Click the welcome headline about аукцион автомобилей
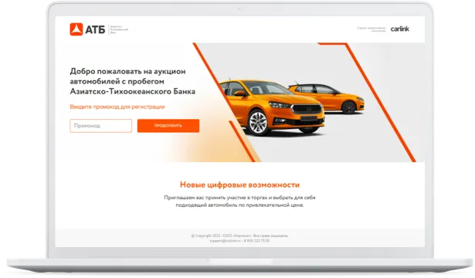 pyautogui.click(x=132, y=81)
